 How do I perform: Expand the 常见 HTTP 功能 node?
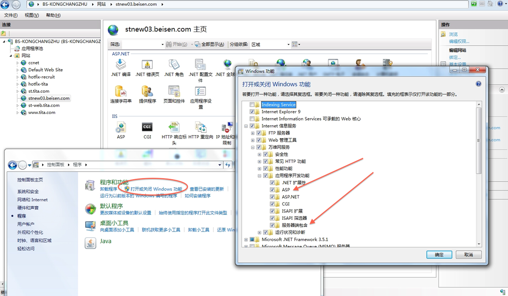pyautogui.click(x=259, y=161)
